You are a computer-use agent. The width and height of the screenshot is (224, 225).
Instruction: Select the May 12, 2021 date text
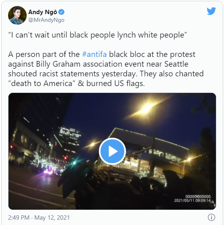(52, 218)
